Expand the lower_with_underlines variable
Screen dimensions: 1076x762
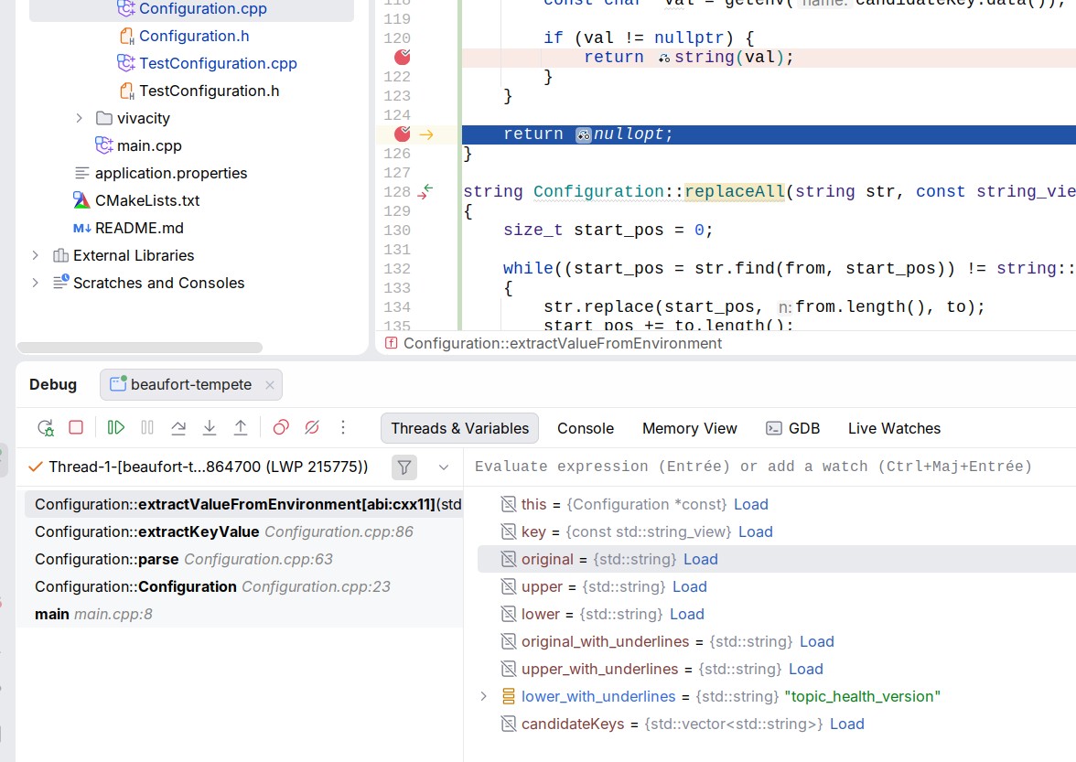483,697
